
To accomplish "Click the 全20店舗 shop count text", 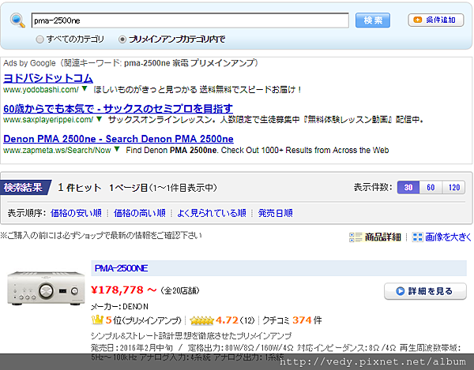I will click(180, 290).
